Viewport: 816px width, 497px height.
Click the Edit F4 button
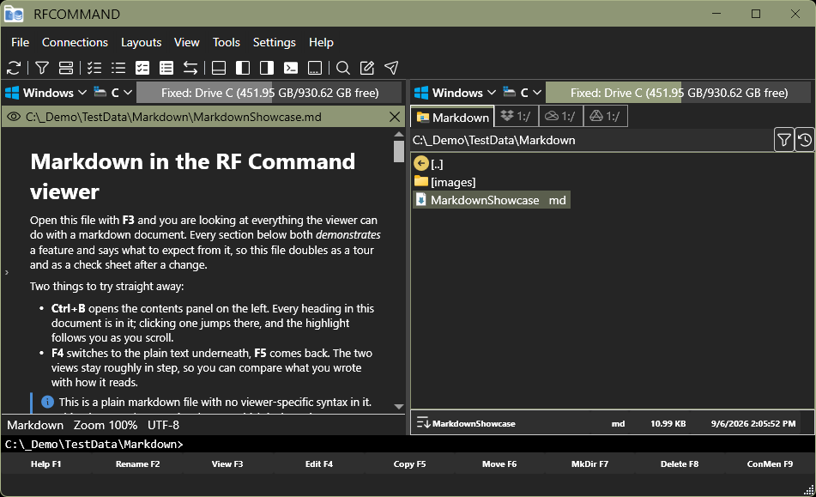tap(319, 464)
